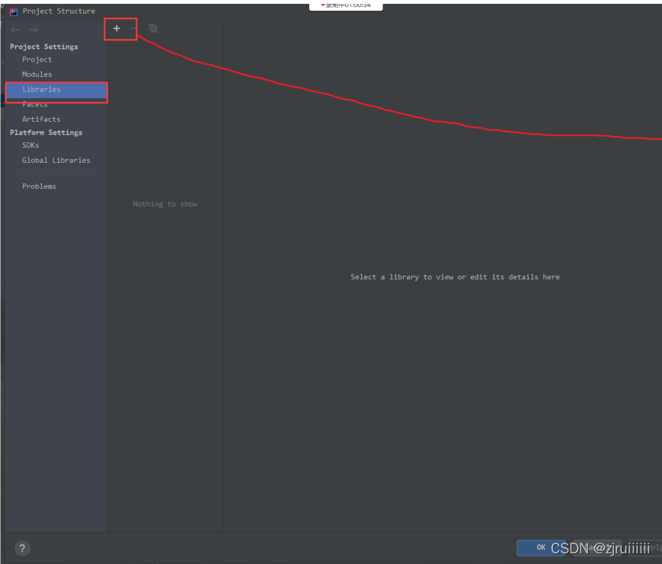Click the IntelliJ icon in the title bar

[x=14, y=11]
